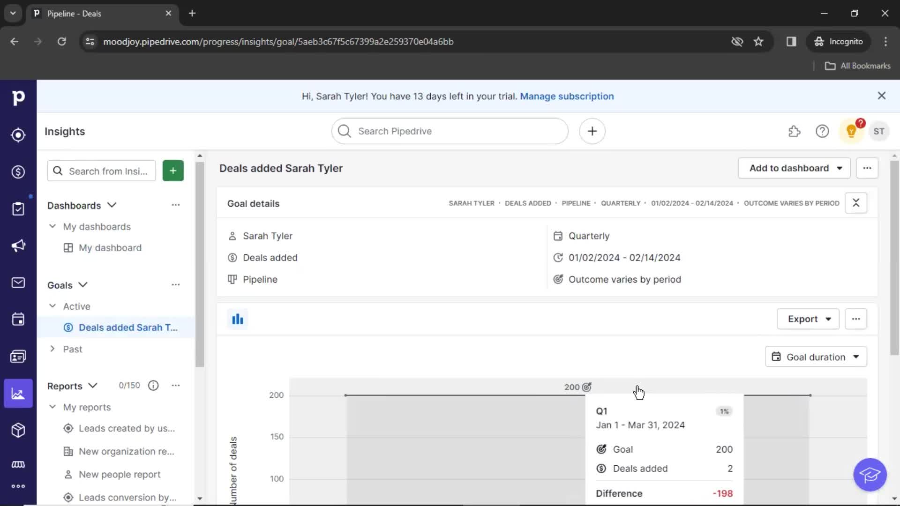Toggle the Dashboards section collapse
900x506 pixels.
(x=111, y=205)
